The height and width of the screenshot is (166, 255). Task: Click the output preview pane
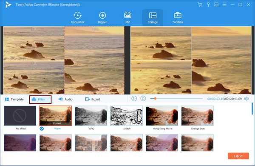click(x=191, y=60)
